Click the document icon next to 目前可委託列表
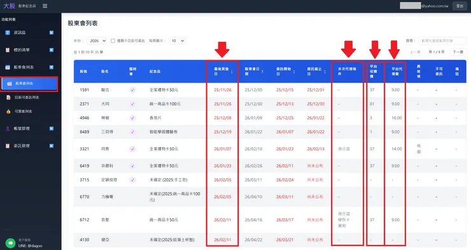Image resolution: width=471 pixels, height=250 pixels. (x=8, y=97)
